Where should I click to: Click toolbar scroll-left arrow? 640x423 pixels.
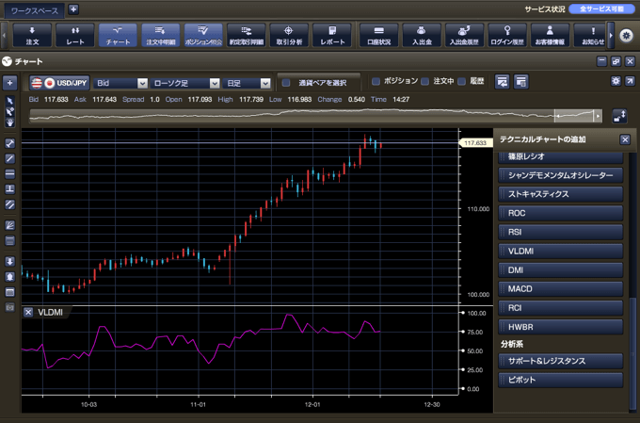click(x=5, y=35)
